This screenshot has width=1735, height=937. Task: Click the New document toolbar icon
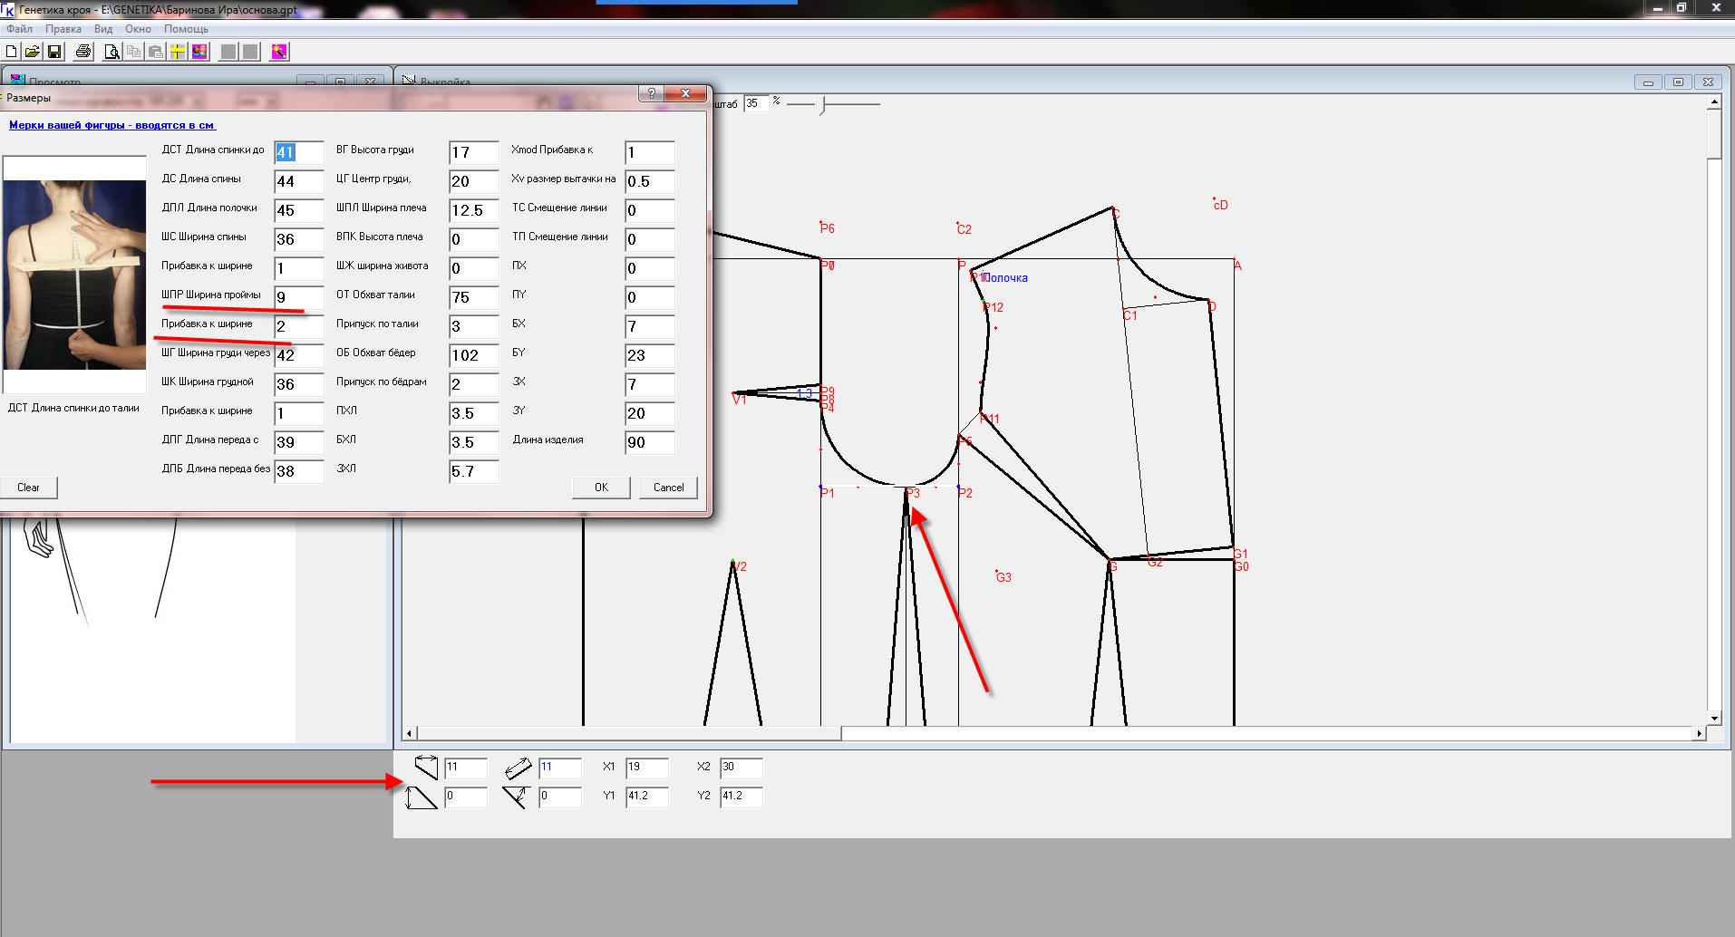click(12, 52)
